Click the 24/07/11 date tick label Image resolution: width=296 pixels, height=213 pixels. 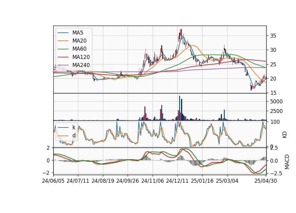(78, 181)
